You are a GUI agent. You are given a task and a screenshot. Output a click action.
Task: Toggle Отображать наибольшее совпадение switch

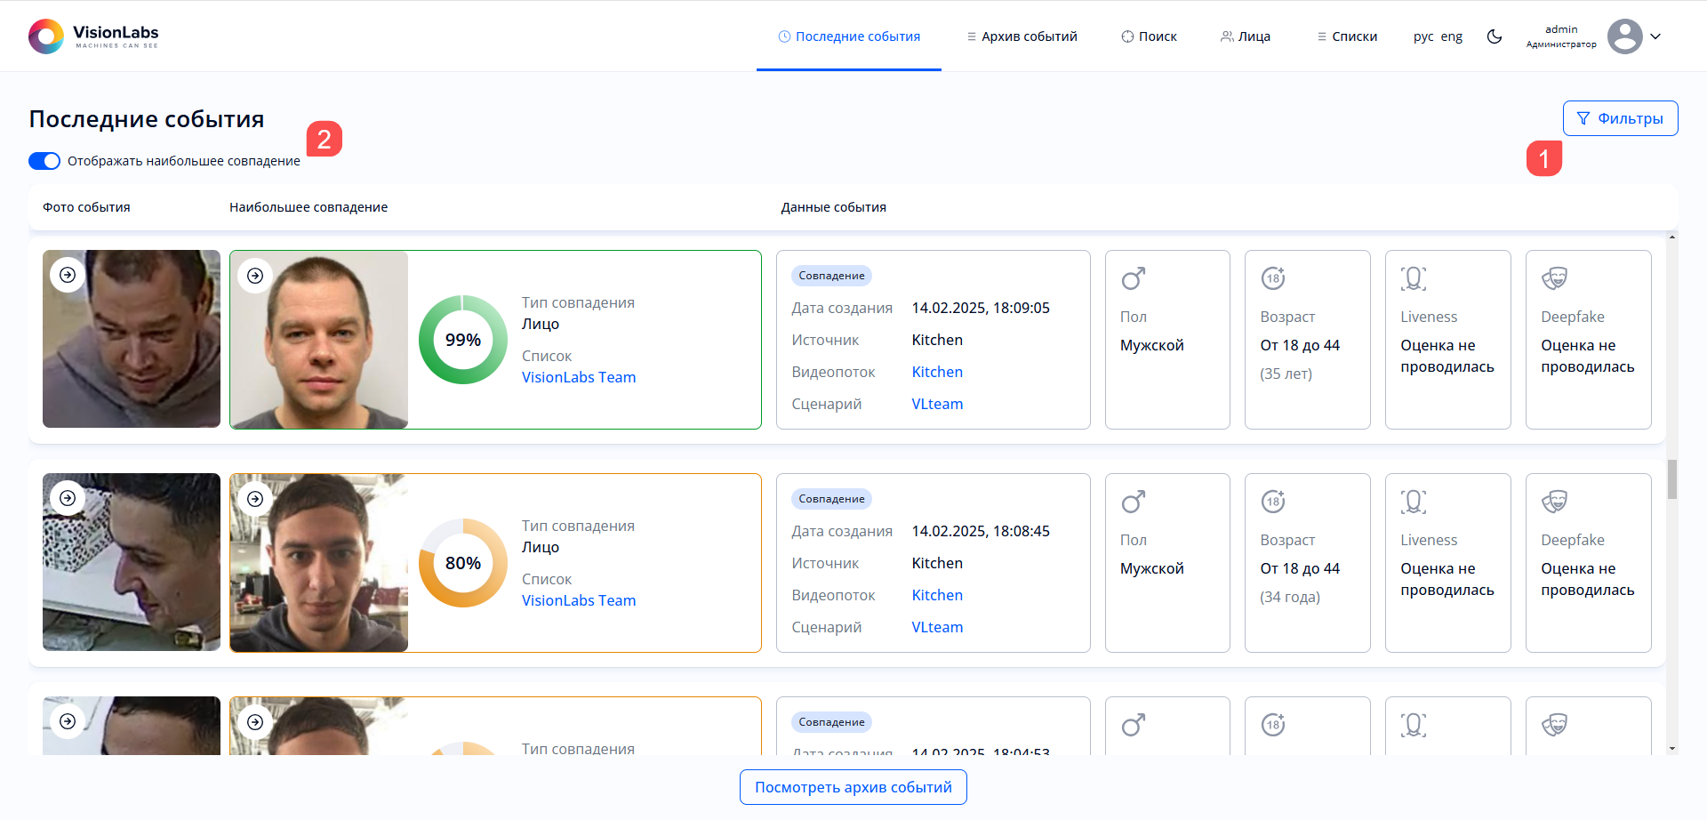click(44, 161)
